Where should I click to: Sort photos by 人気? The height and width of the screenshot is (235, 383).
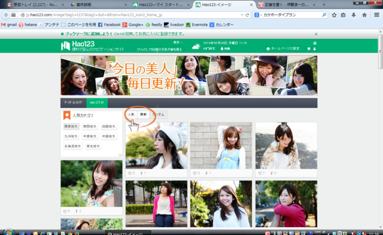click(131, 114)
